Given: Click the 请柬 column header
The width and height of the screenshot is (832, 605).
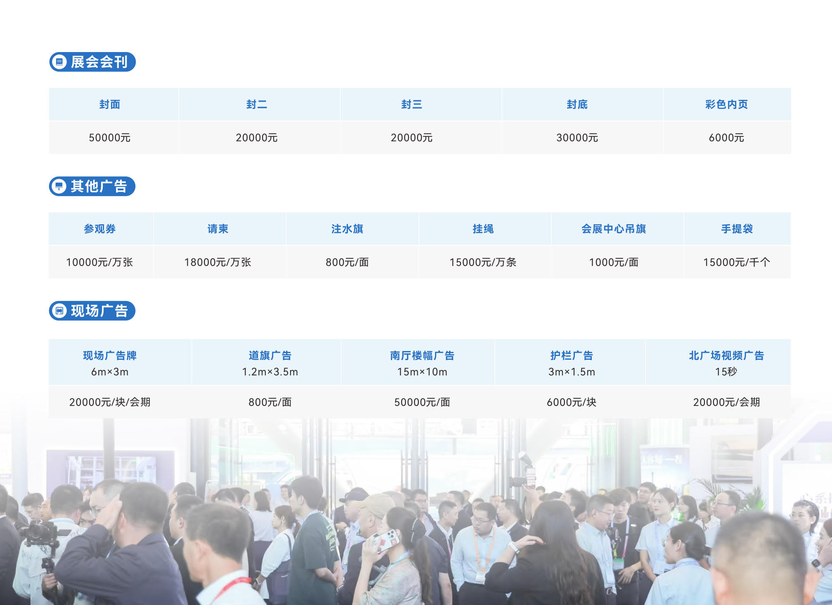Looking at the screenshot, I should point(218,229).
